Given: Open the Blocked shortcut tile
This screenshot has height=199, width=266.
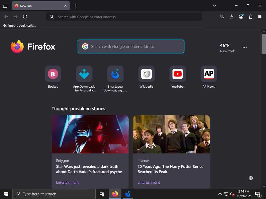Looking at the screenshot, I should point(53,77).
